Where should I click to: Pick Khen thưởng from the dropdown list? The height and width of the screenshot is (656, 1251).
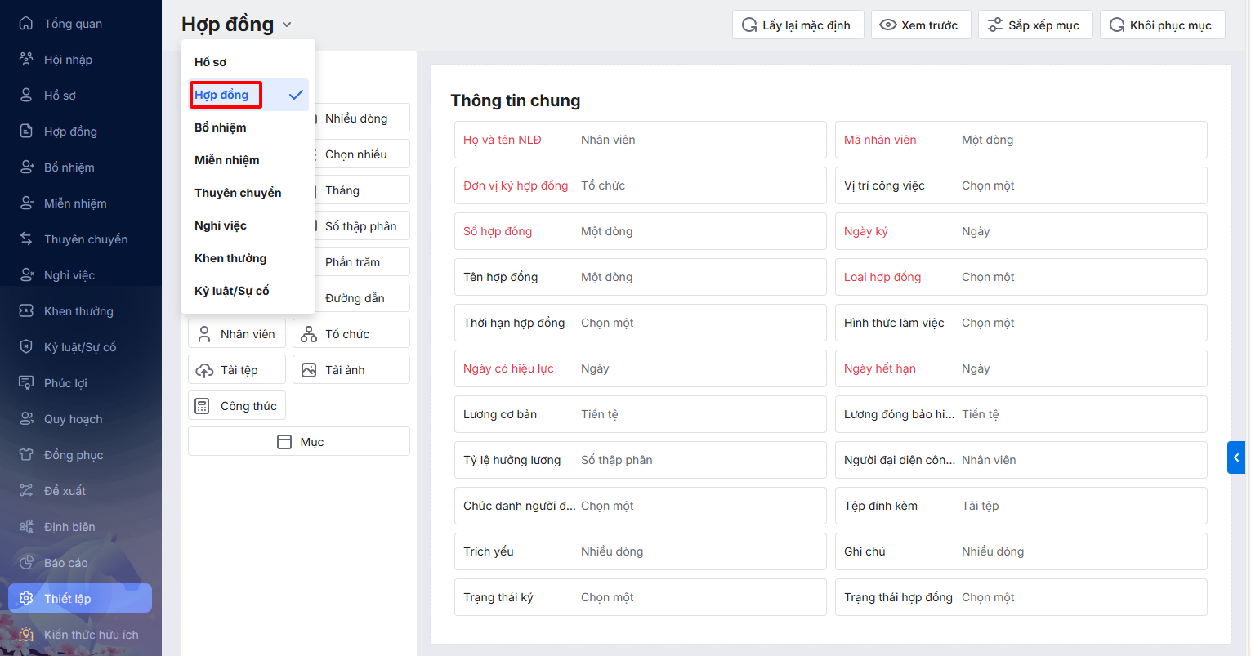pos(230,258)
